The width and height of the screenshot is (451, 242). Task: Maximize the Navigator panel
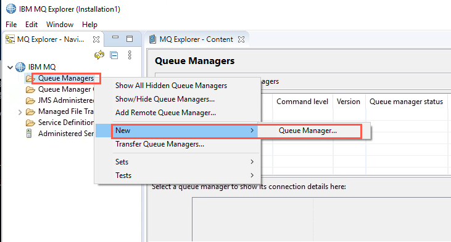coord(130,39)
